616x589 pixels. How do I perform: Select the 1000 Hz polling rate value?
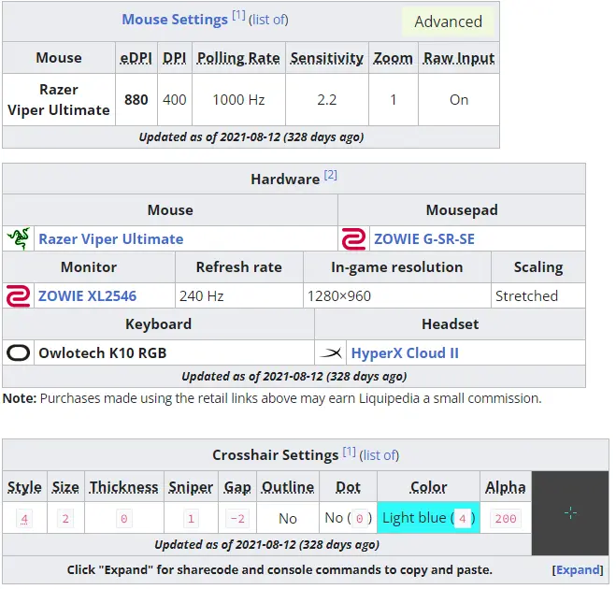click(x=238, y=99)
